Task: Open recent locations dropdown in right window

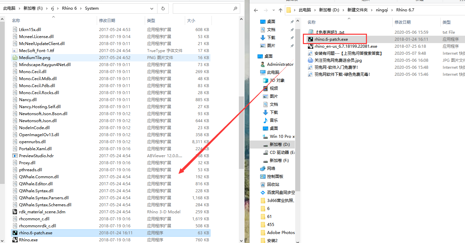Action: click(274, 10)
